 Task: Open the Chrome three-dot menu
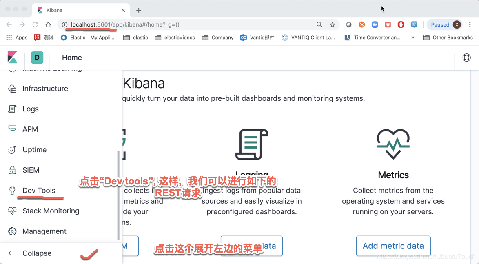(x=470, y=24)
